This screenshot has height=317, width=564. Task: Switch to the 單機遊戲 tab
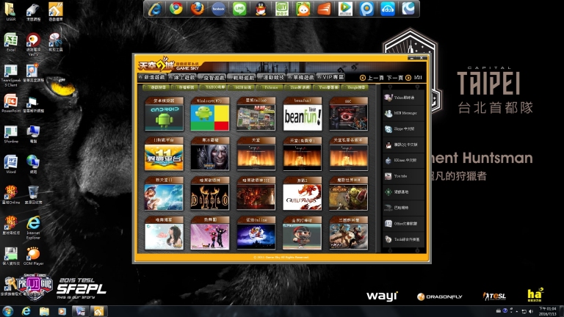(x=301, y=77)
